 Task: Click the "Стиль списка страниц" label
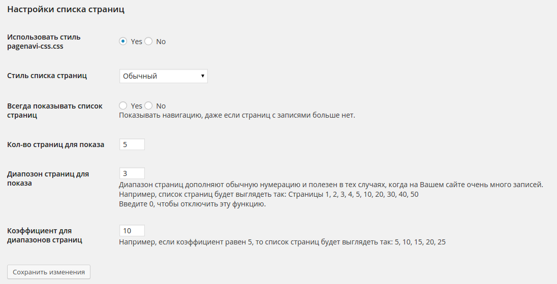[47, 76]
